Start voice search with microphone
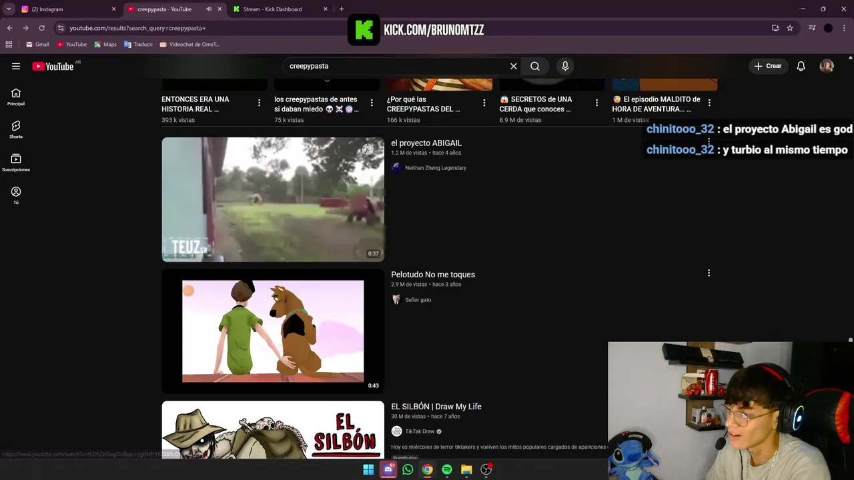Viewport: 854px width, 480px height. [565, 66]
